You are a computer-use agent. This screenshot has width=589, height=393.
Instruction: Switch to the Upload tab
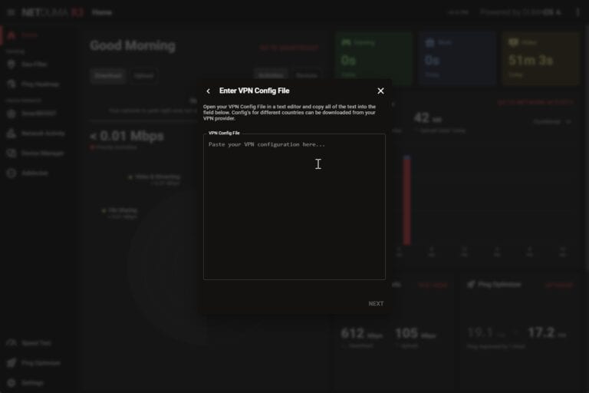click(x=143, y=76)
